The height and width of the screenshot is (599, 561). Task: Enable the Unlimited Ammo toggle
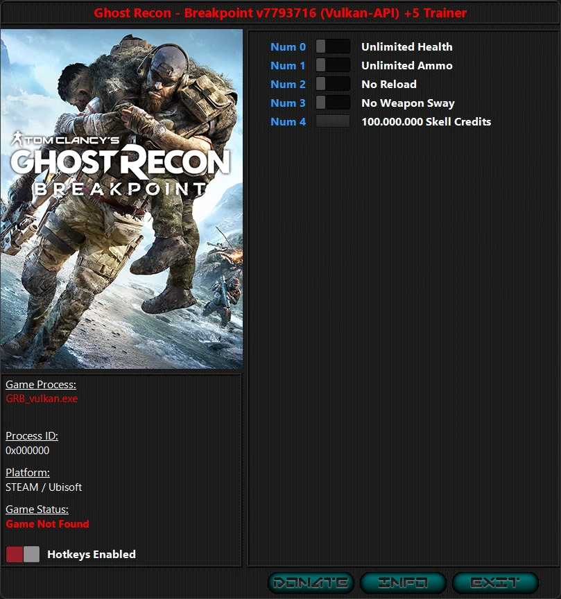click(332, 65)
